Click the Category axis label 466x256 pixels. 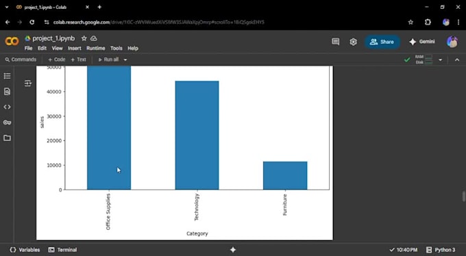pyautogui.click(x=197, y=233)
